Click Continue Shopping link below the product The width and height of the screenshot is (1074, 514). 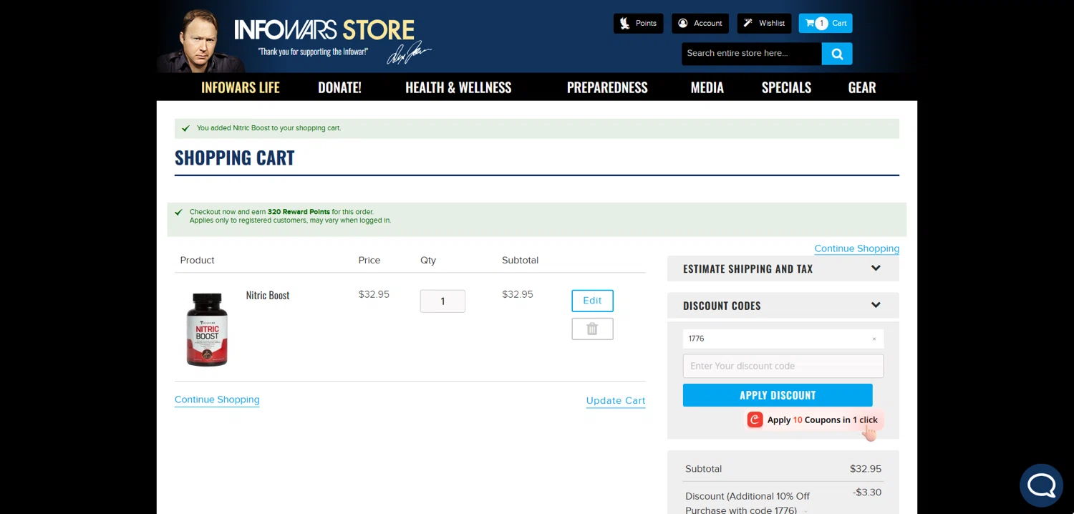pos(217,399)
